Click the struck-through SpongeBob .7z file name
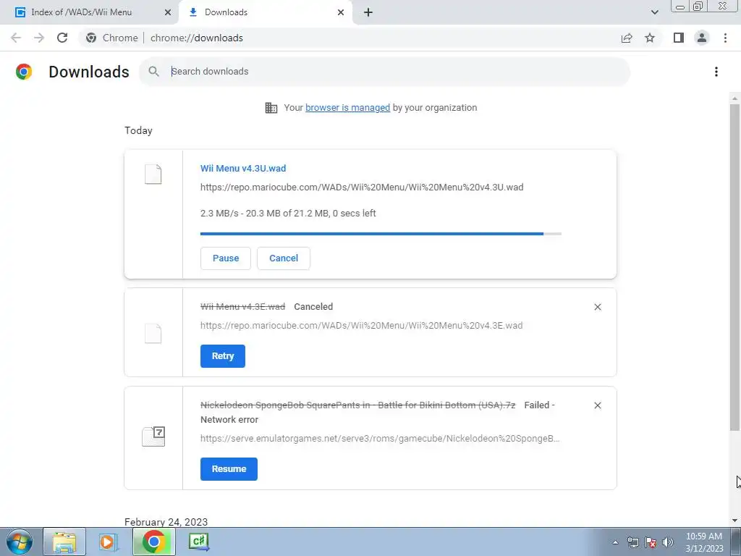Screen dimensions: 741x556 [x=357, y=405]
